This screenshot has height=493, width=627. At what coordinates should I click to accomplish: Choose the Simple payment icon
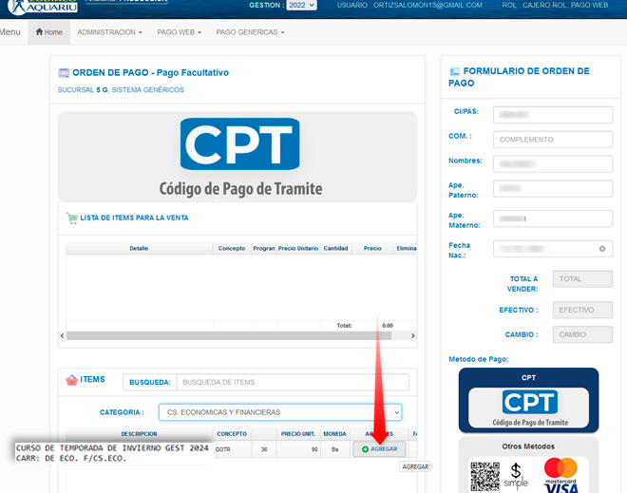tap(516, 475)
